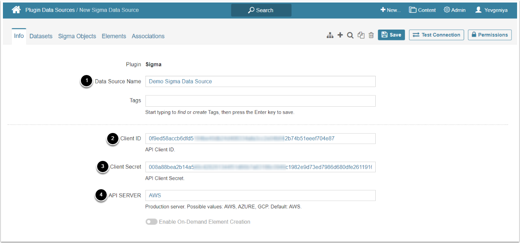
Task: Click the Save button
Action: 391,35
